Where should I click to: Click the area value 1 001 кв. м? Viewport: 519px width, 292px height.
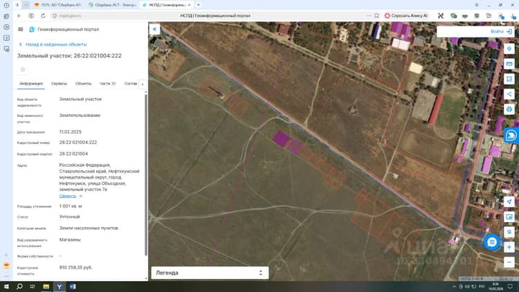coord(71,206)
